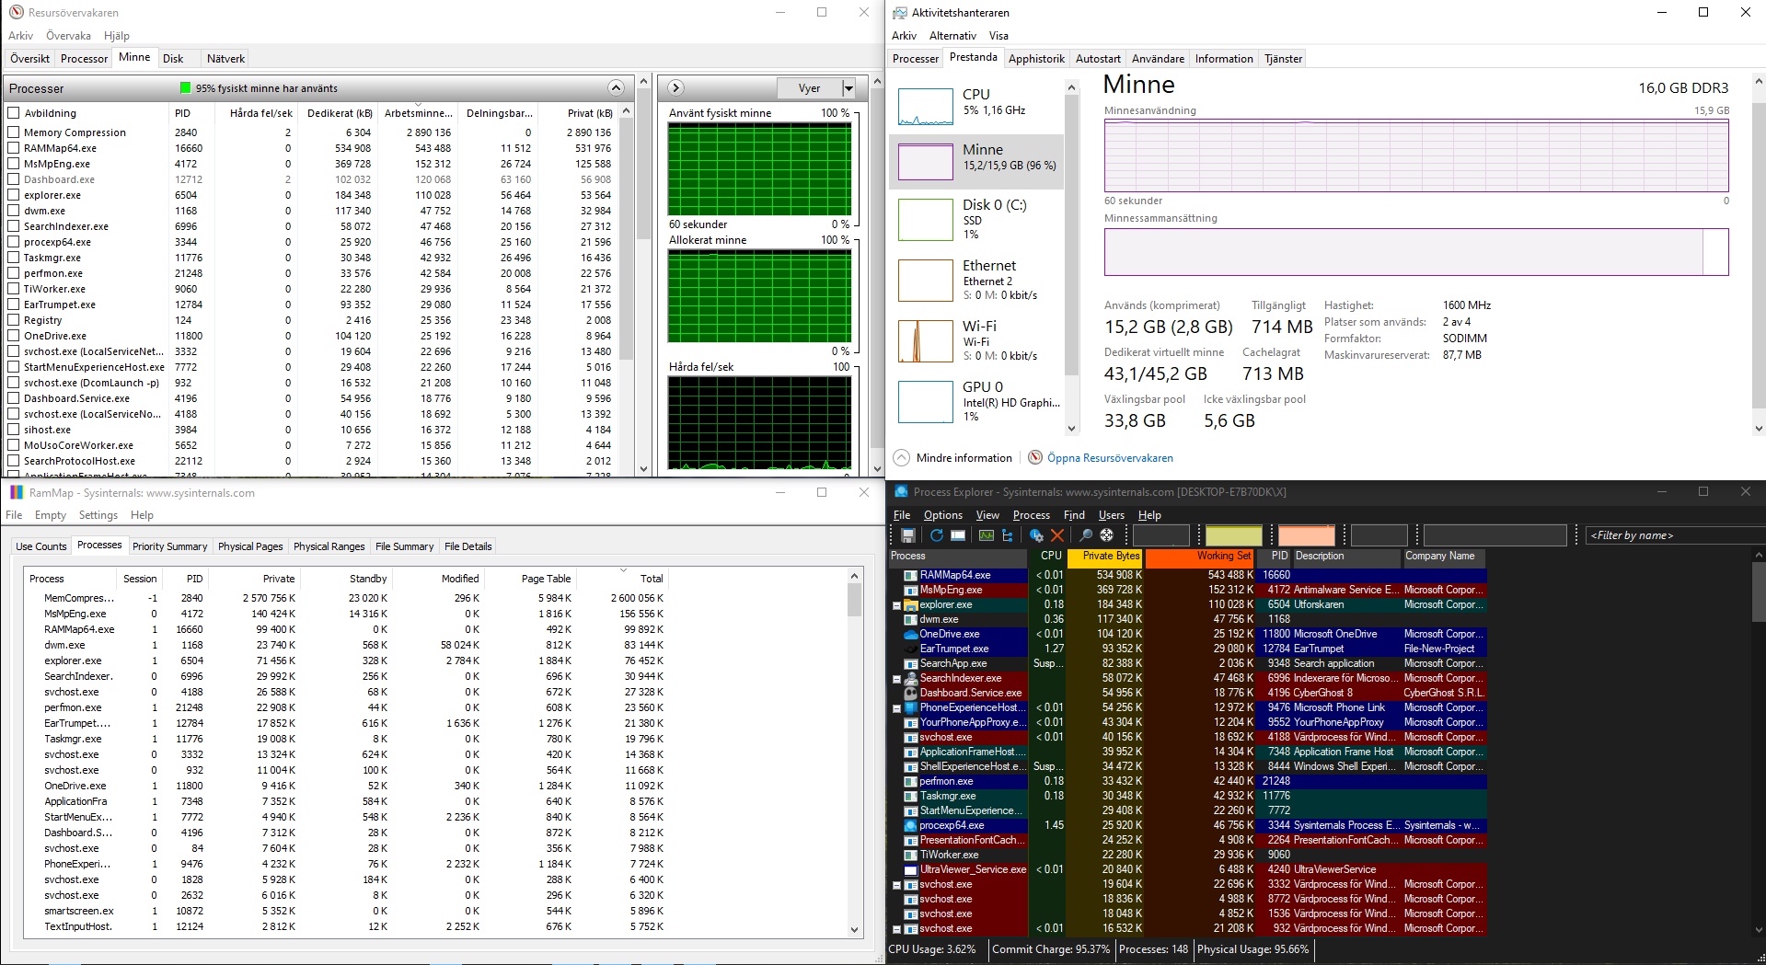Click the Resursövervakaren title bar icon
Image resolution: width=1766 pixels, height=965 pixels.
tap(17, 13)
